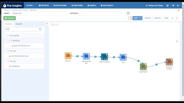Screen dimensions: 184x103
Task: Click the CATEGORY input field
Action: pyautogui.click(x=101, y=13)
